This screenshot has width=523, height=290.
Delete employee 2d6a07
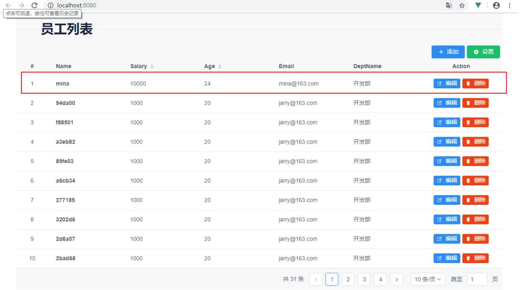click(x=476, y=239)
